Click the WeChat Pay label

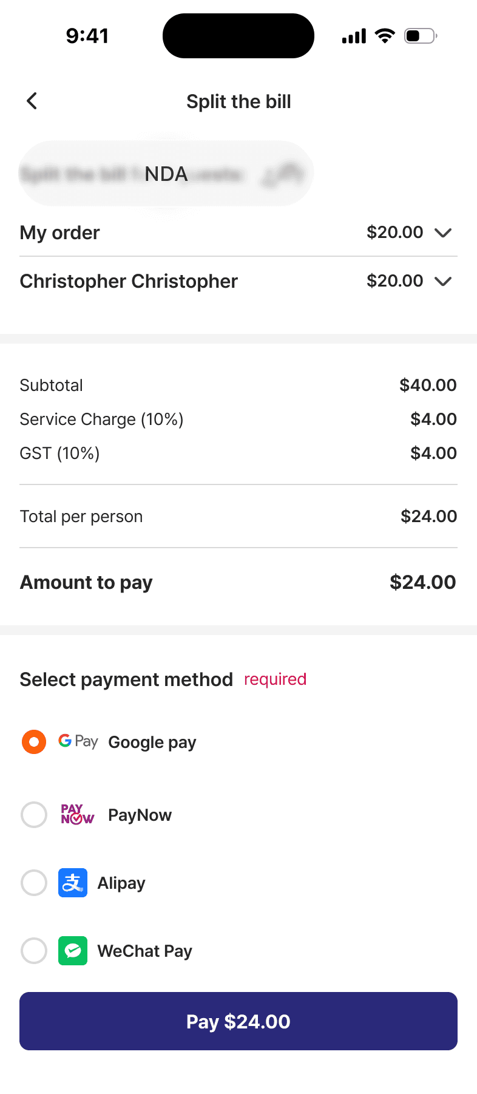pos(144,951)
